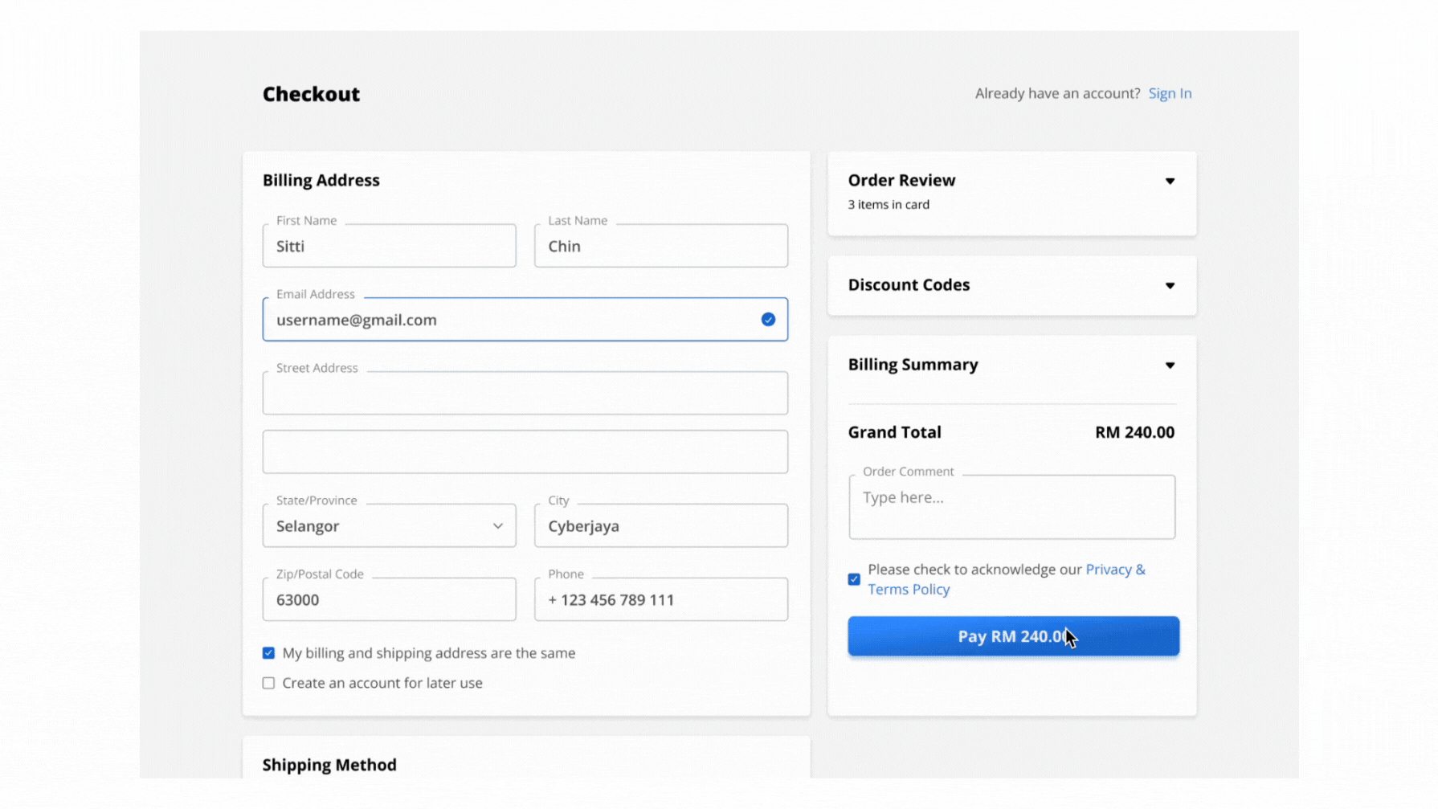
Task: Click the First Name field containing Sitti
Action: (389, 247)
